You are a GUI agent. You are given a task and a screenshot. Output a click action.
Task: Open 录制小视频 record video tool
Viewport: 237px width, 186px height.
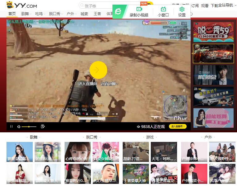click(139, 12)
